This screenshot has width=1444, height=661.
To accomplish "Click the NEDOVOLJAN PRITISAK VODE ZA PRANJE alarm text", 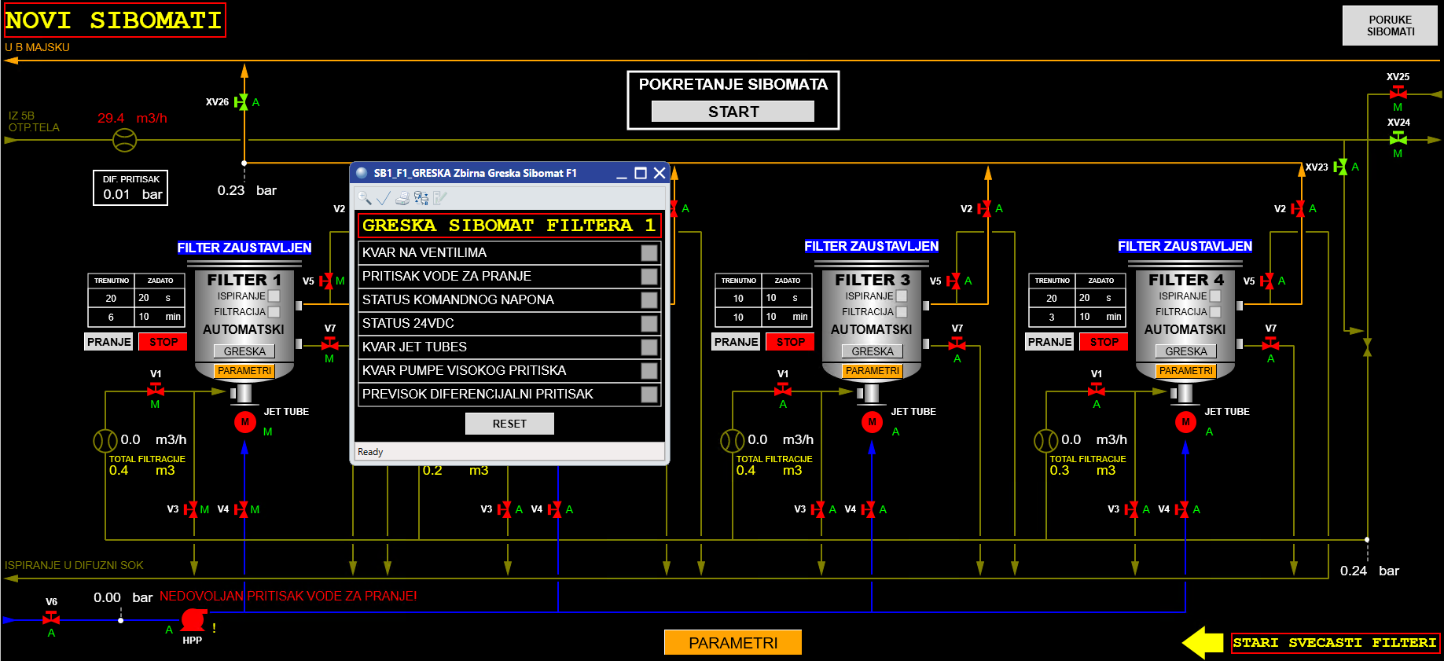I will coord(288,596).
